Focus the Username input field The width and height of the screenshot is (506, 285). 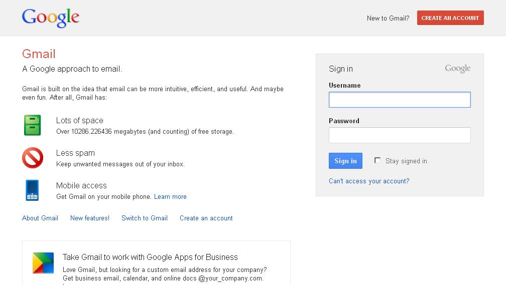click(x=400, y=100)
